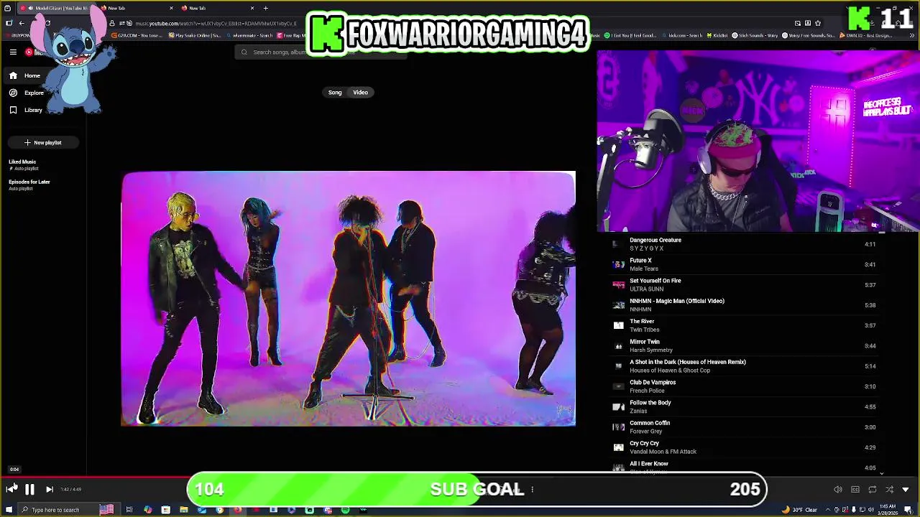This screenshot has width=920, height=517.
Task: Open the volume control speaker icon
Action: pyautogui.click(x=837, y=489)
